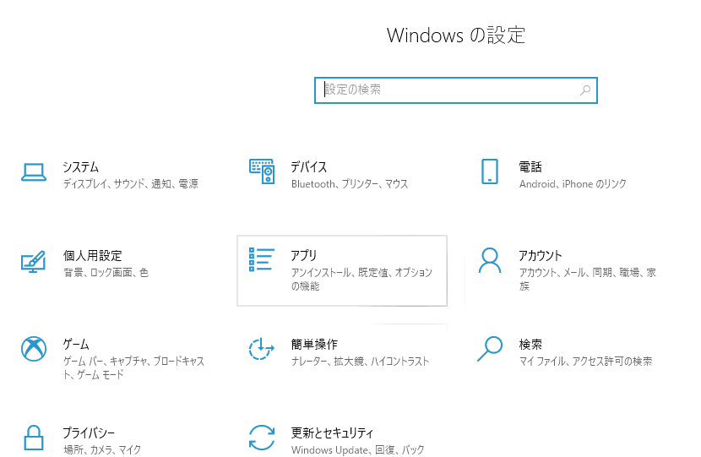Focus the 設定の検索 search field

[456, 90]
